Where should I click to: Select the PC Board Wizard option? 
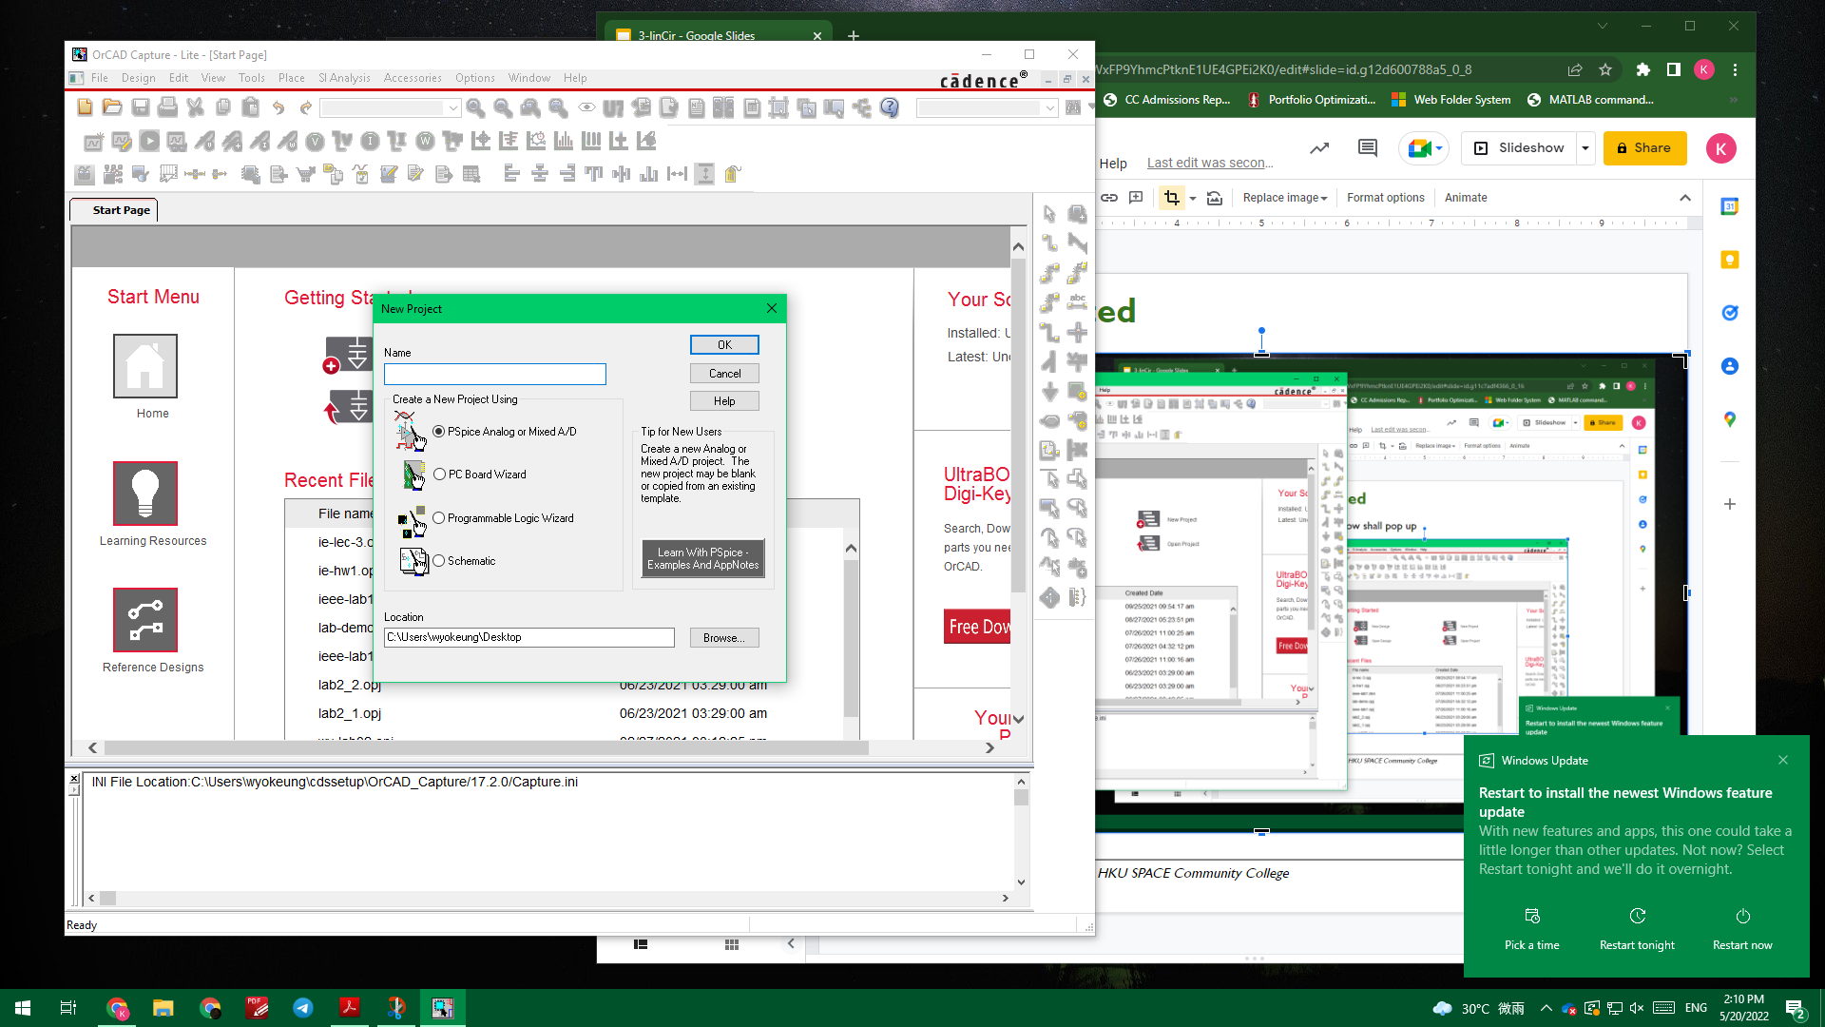pos(480,475)
